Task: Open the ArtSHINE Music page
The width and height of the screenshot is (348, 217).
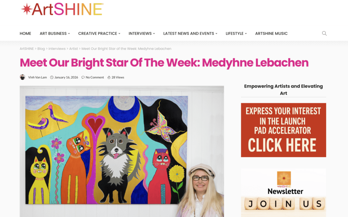Action: pos(271,33)
